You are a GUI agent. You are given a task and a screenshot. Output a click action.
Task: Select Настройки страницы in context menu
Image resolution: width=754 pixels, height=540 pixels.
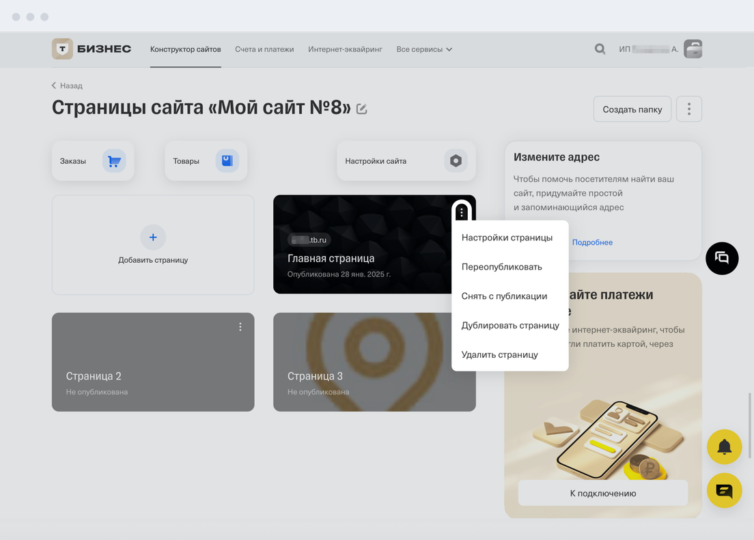(x=507, y=238)
